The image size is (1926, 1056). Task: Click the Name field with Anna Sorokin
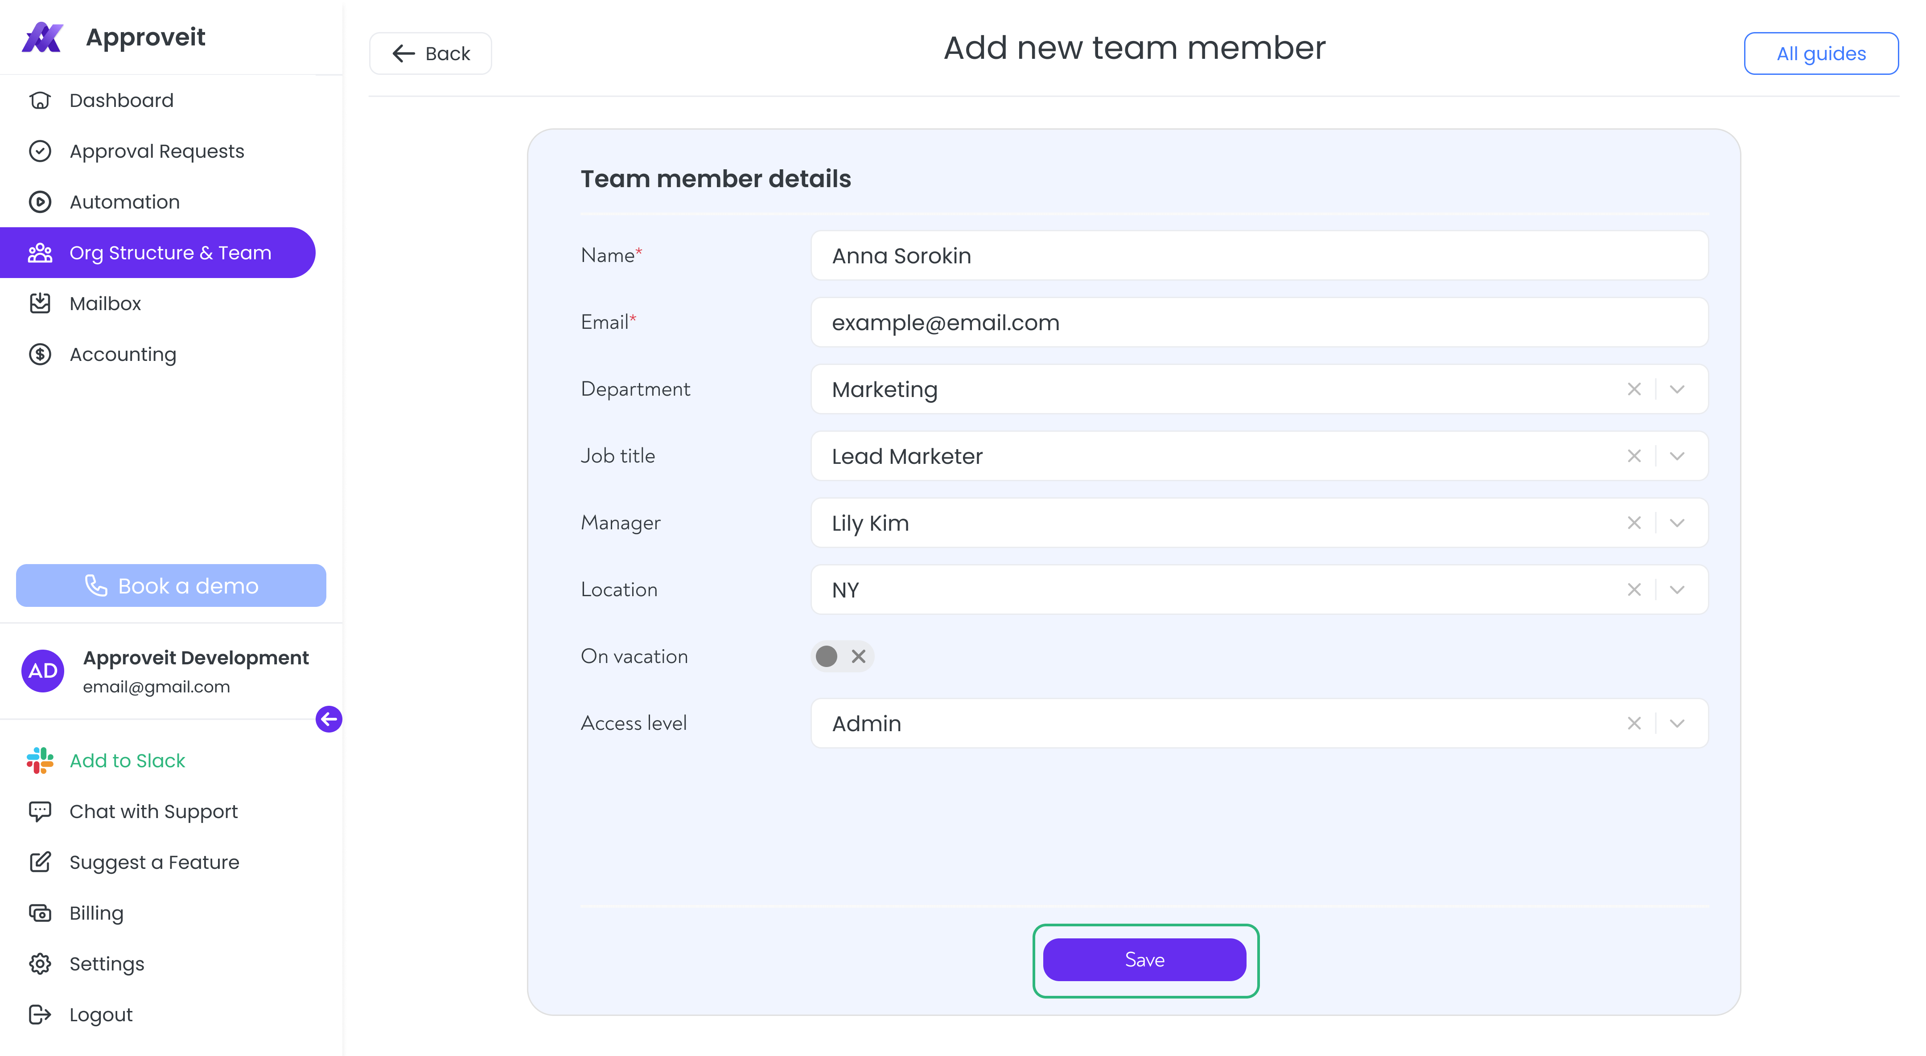click(1260, 256)
